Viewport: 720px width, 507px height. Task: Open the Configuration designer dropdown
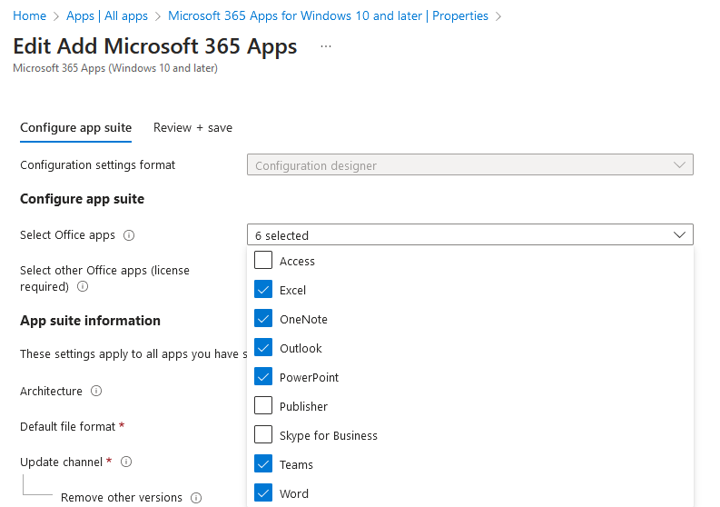(470, 164)
